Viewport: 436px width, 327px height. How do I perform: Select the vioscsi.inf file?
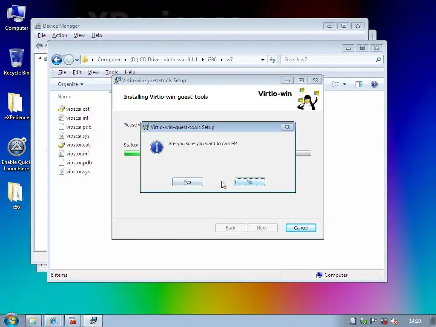74,118
